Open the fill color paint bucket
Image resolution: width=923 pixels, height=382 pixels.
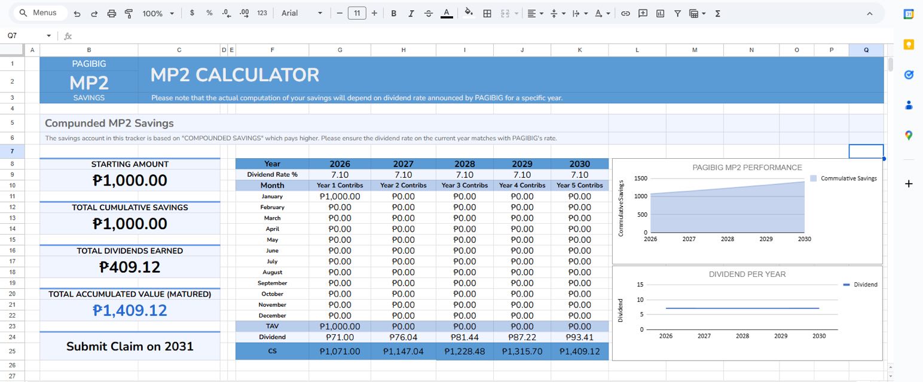click(469, 13)
